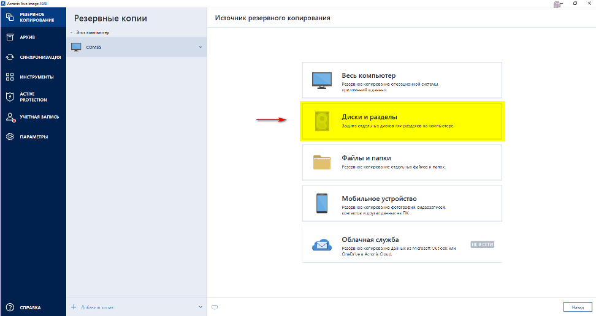Screen dimensions: 596x316
Task: Expand the COMSS backup chevron
Action: coord(200,47)
